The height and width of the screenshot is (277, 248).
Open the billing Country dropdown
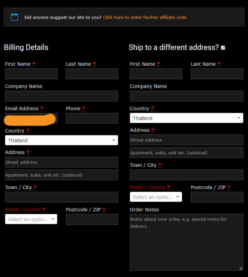[x=61, y=140]
